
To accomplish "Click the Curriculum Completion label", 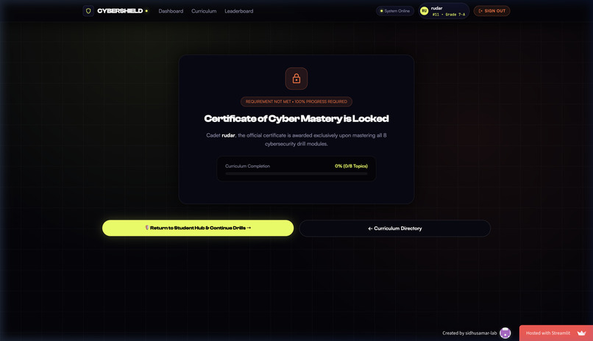I will point(247,166).
